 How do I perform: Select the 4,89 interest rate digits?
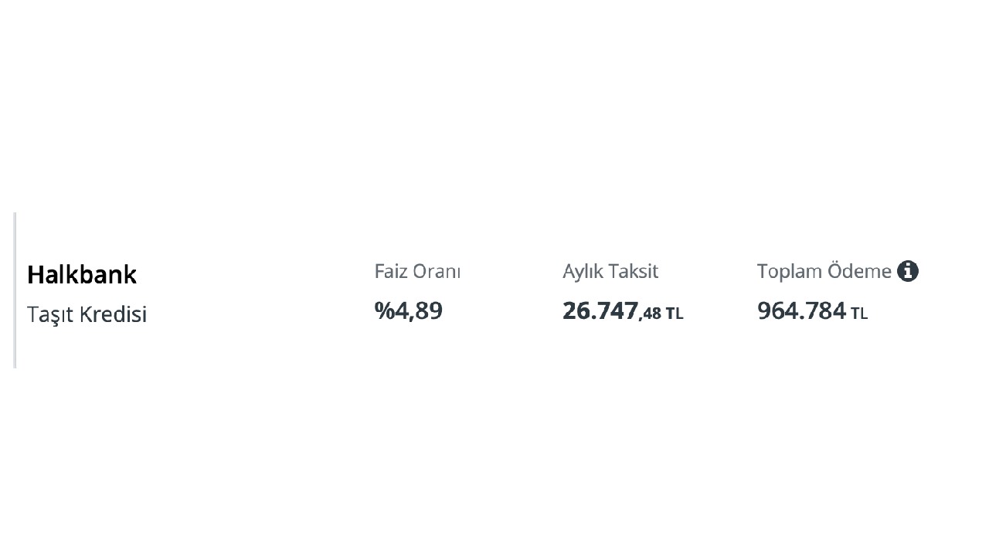(420, 310)
